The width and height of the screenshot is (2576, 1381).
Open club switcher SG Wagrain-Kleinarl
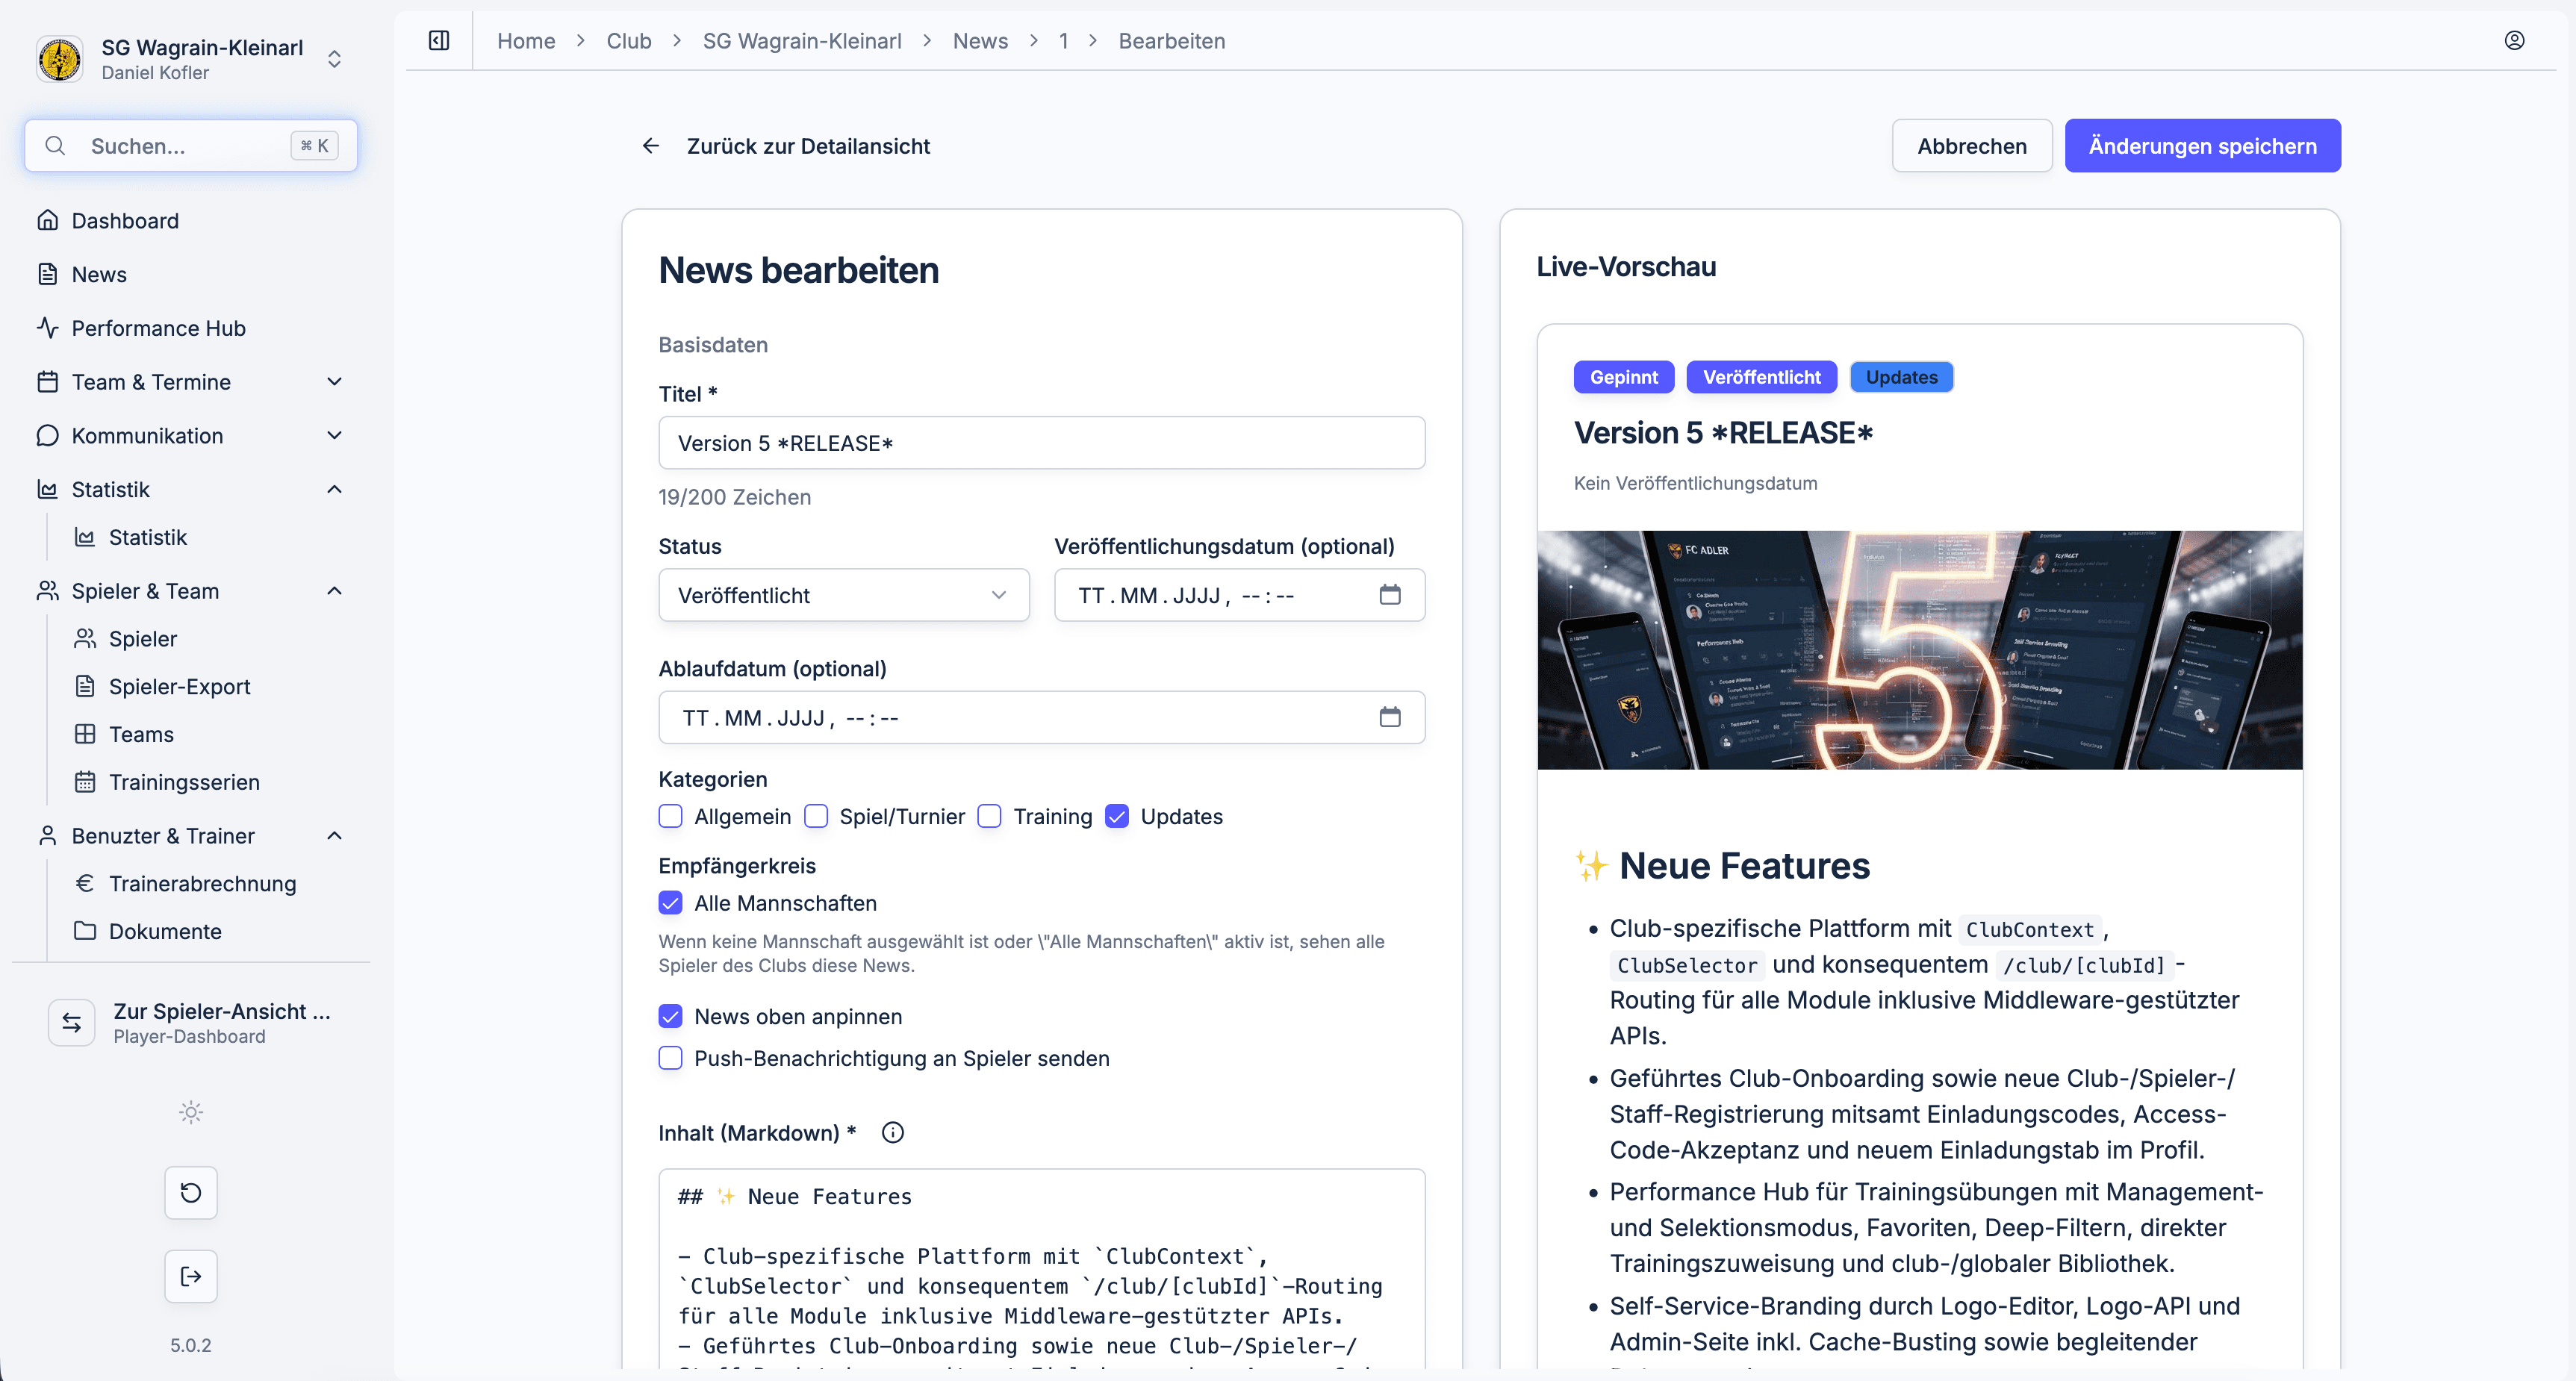pyautogui.click(x=191, y=58)
